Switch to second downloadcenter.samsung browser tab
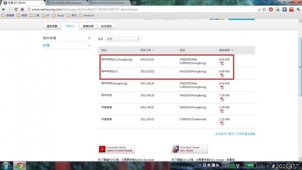 click(x=109, y=3)
